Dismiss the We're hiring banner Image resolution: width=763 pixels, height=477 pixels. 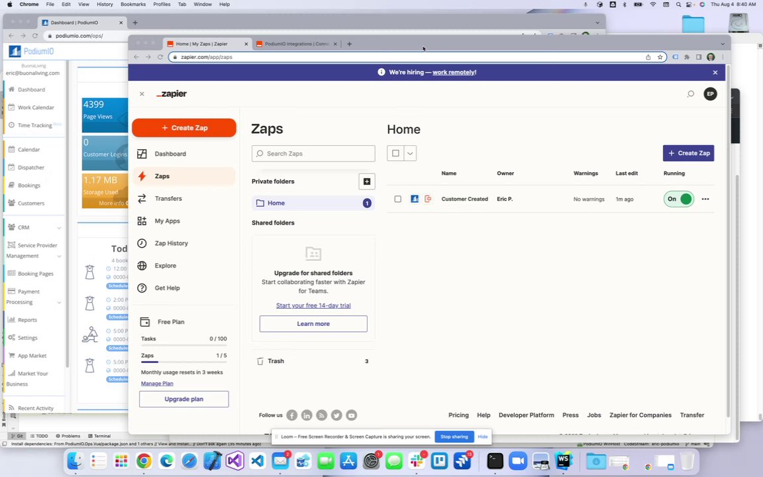(x=715, y=72)
